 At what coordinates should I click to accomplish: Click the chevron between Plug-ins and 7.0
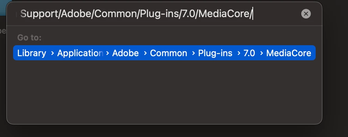(x=239, y=53)
